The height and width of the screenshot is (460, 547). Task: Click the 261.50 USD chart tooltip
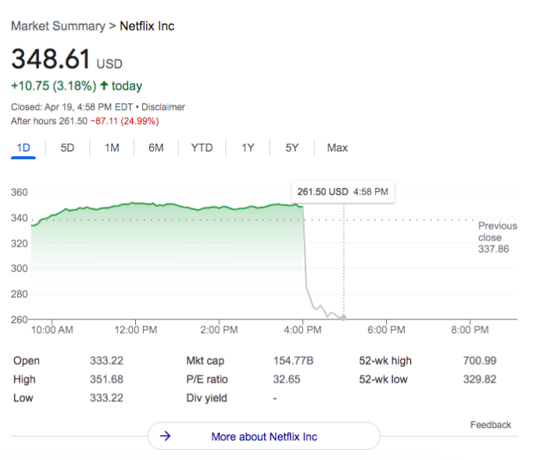coord(342,191)
